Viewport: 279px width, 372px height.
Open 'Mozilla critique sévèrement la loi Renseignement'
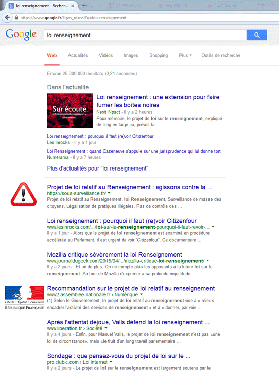pyautogui.click(x=114, y=255)
